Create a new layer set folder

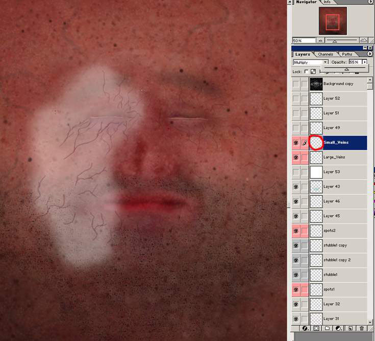(x=328, y=328)
